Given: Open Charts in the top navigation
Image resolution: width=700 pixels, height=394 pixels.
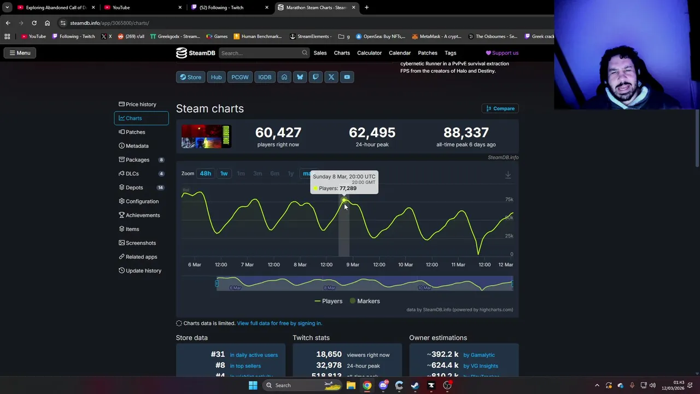Looking at the screenshot, I should pos(342,53).
